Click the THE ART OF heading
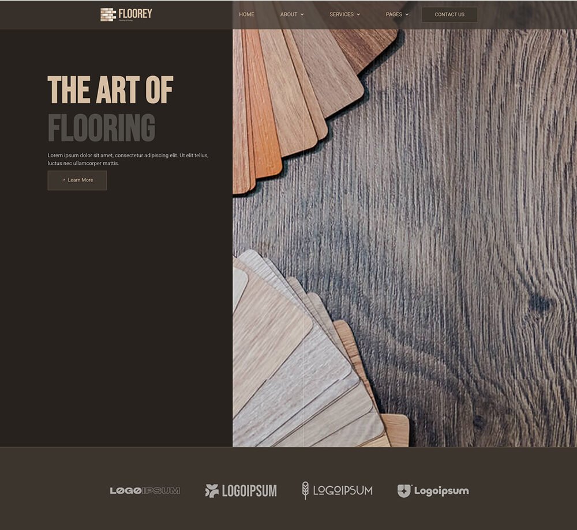This screenshot has width=577, height=530. pos(110,90)
